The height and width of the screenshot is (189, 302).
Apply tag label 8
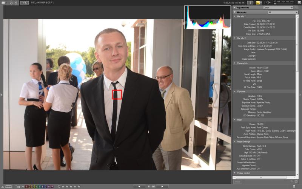(x=49, y=186)
